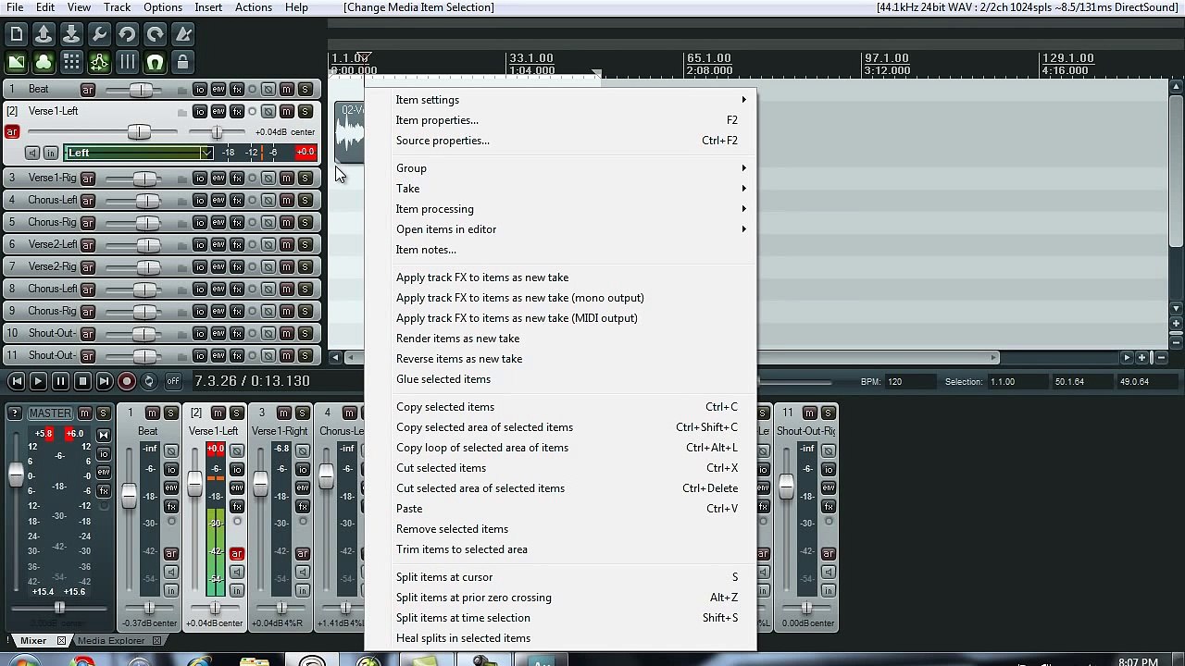Click the New Project toolbar icon

point(17,35)
